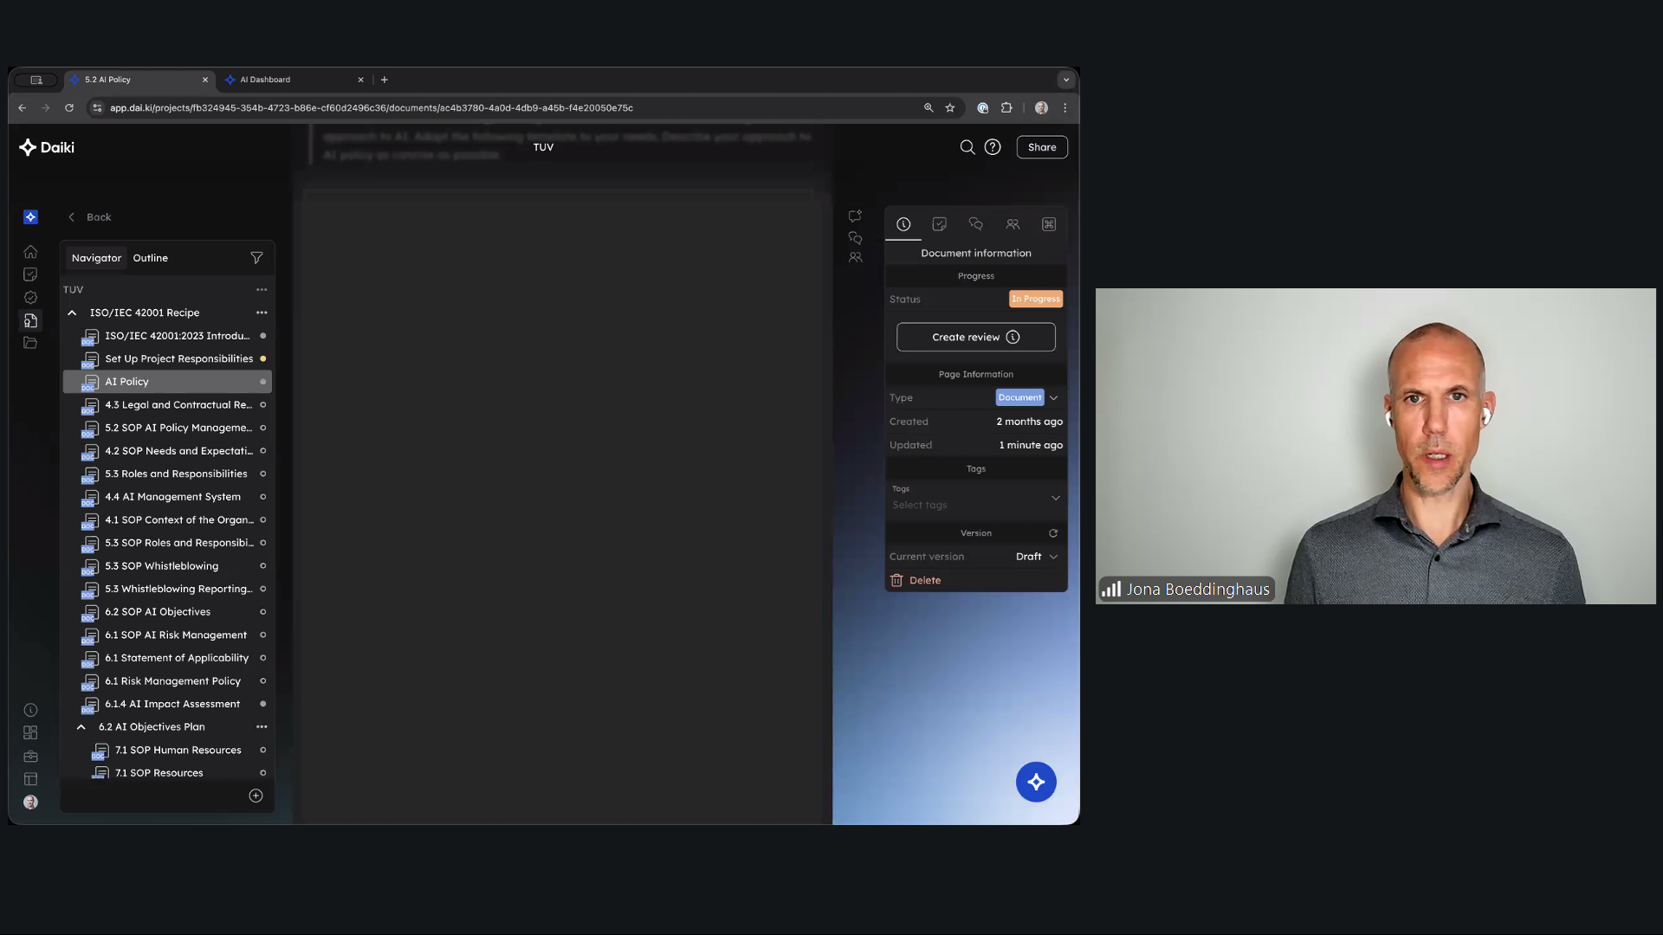
Task: Refresh the Version section
Action: pos(1053,533)
